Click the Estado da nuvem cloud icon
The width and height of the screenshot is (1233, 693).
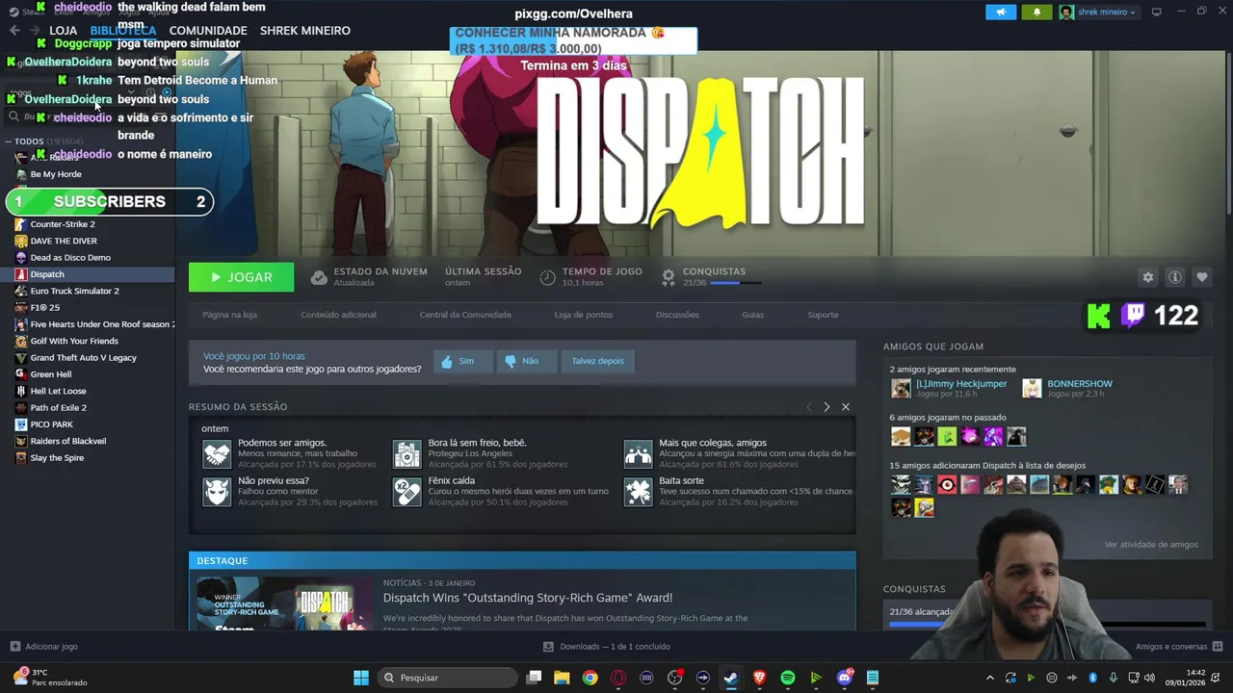[319, 277]
